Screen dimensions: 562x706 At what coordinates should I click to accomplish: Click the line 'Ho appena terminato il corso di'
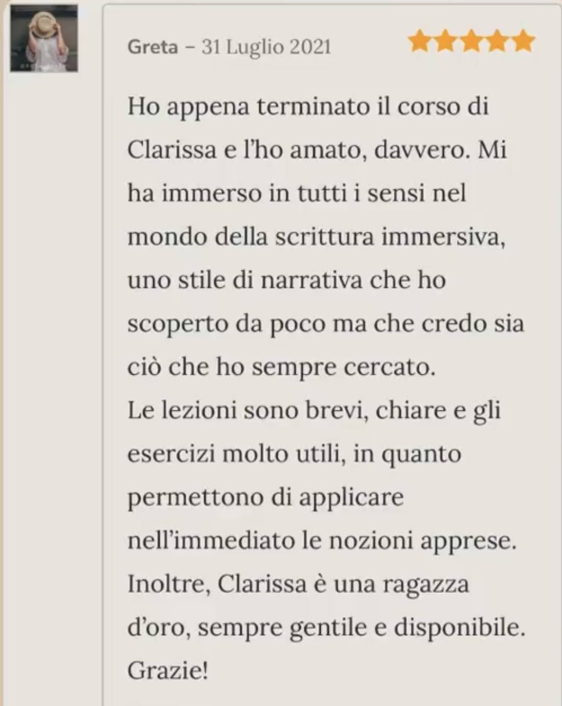pyautogui.click(x=308, y=106)
